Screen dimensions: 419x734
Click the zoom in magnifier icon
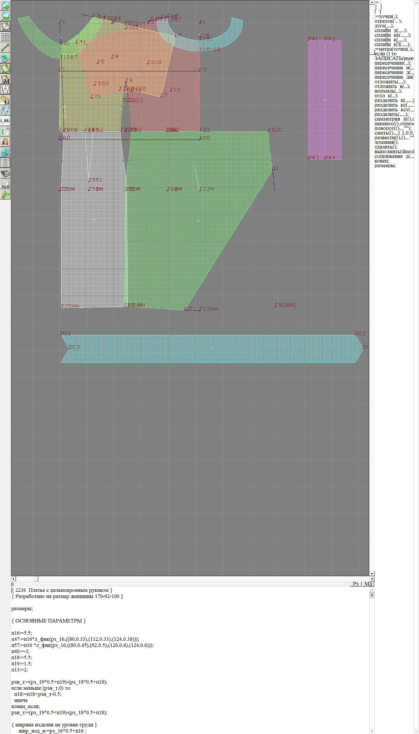click(5, 5)
